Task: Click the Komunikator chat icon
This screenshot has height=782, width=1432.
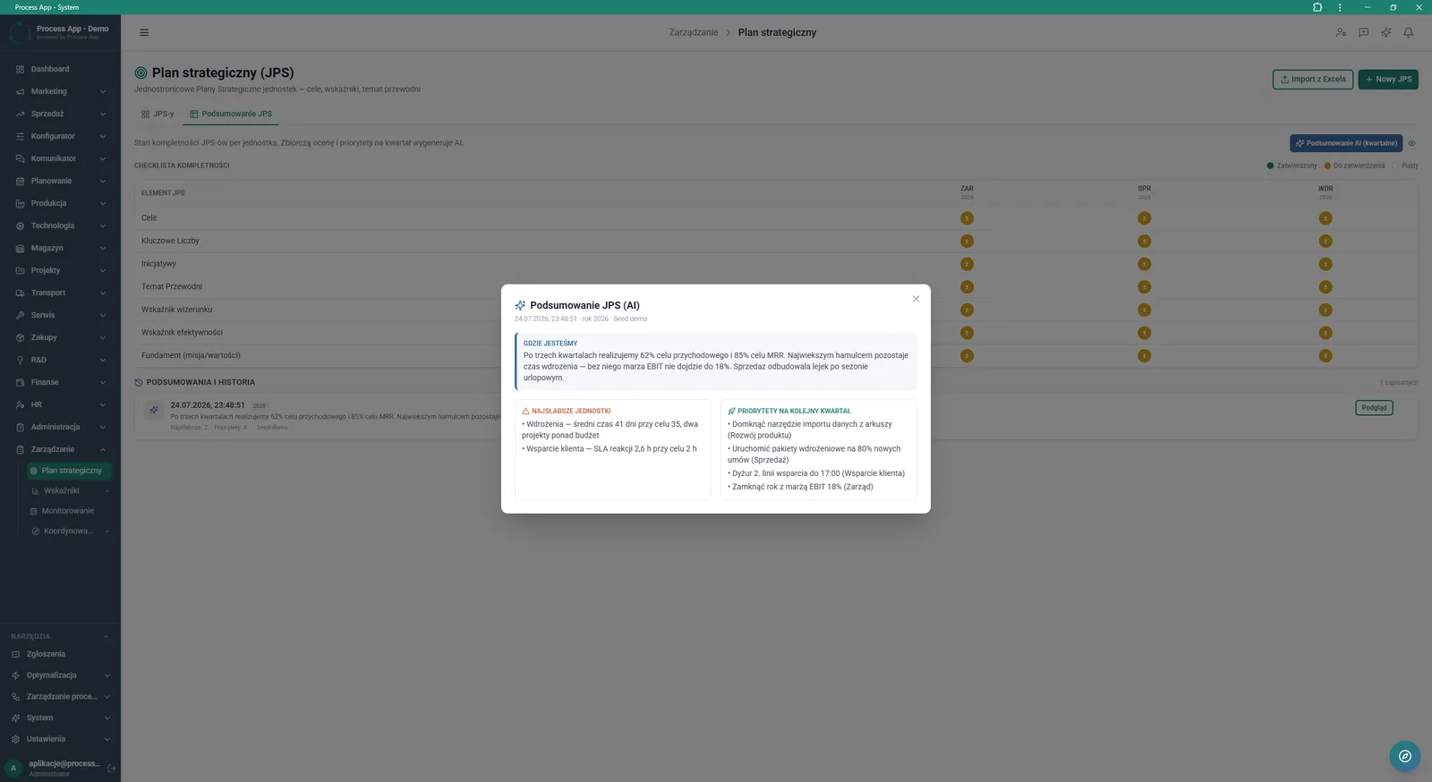Action: click(x=20, y=158)
